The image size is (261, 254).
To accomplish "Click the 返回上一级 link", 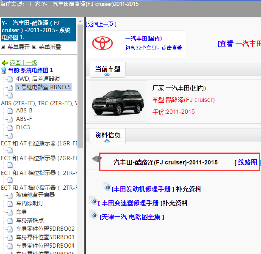I will pyautogui.click(x=23, y=63).
